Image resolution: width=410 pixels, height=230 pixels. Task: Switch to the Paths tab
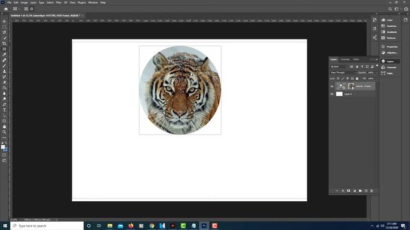[356, 59]
